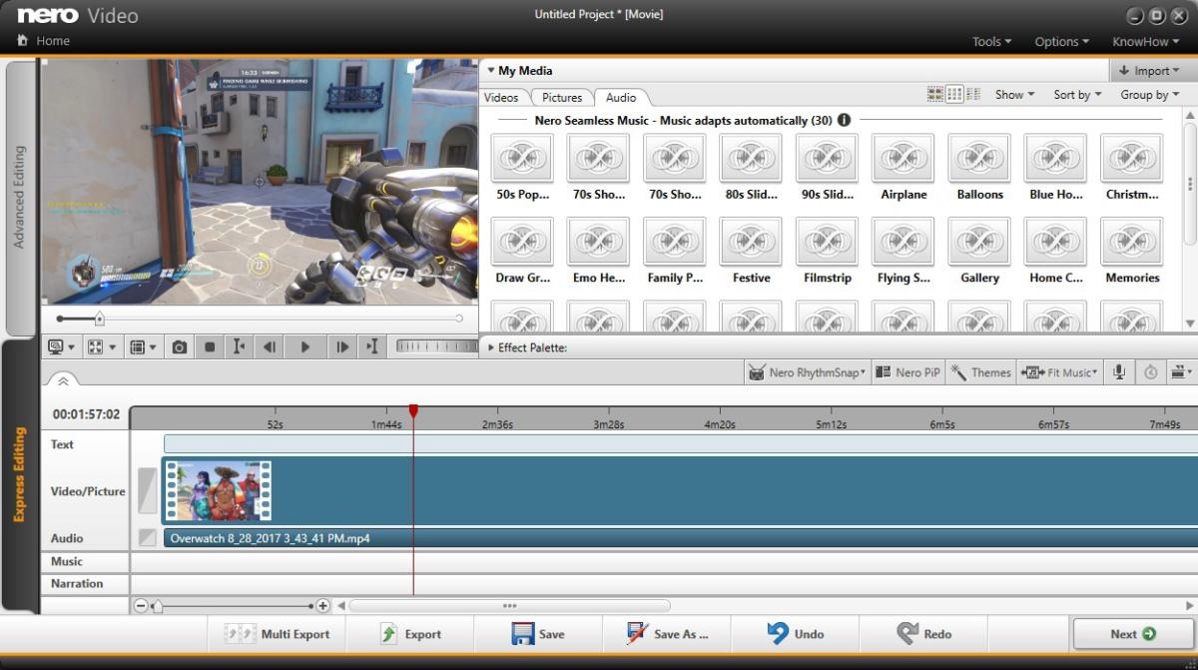
Task: Open the clapperboard options dropdown
Action: coord(1183,372)
